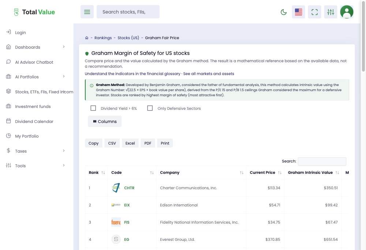Viewport: 366px width, 250px height.
Task: Open the settings sliders icon in header
Action: [330, 12]
